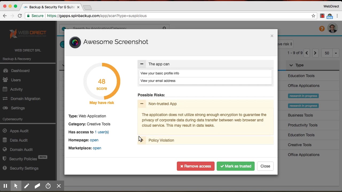Click the search magnifier icon
Screen dimensions: 342x192
[164, 28]
